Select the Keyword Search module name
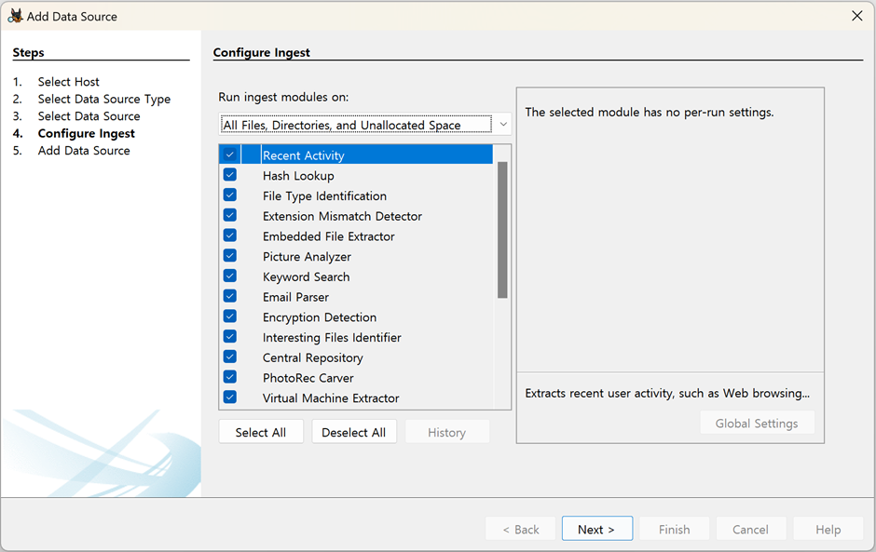Viewport: 876px width, 552px height. point(307,276)
